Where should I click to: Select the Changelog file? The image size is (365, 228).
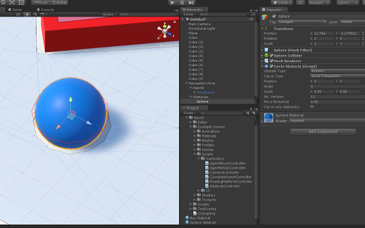pos(206,213)
